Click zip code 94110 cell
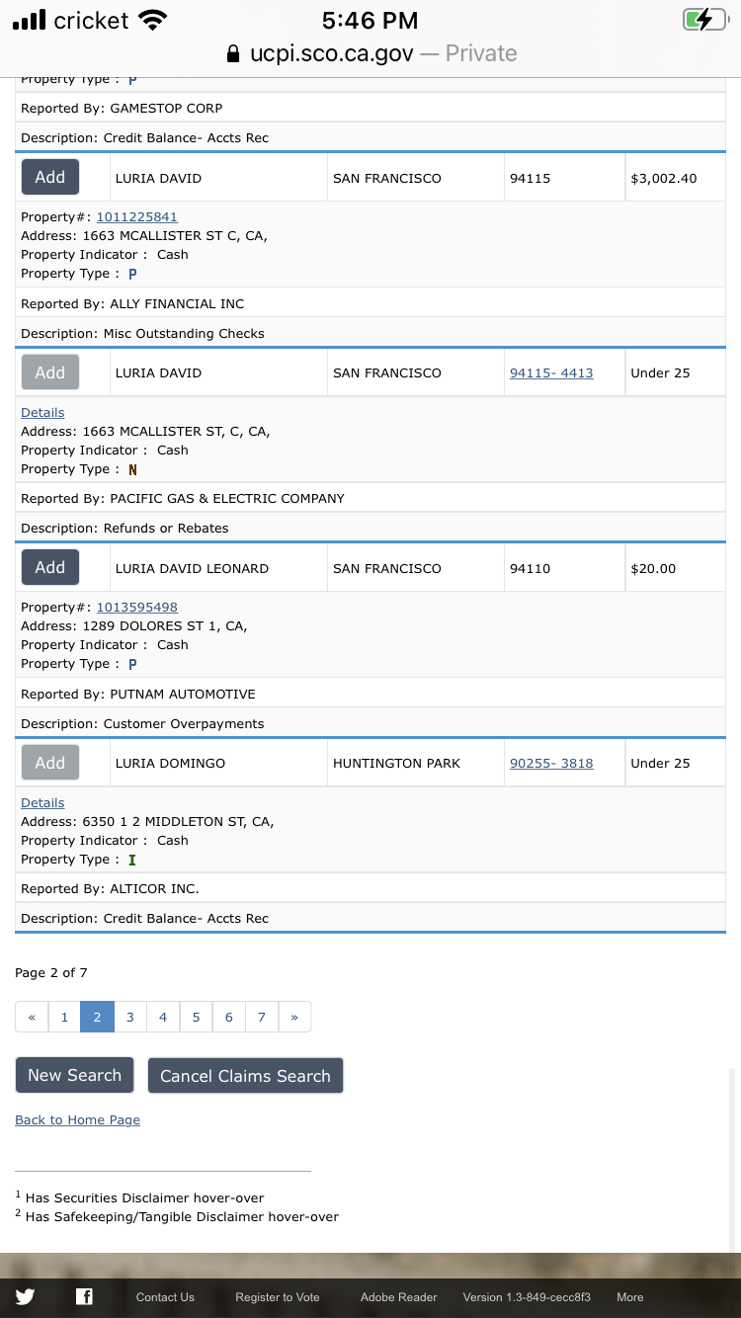 564,568
